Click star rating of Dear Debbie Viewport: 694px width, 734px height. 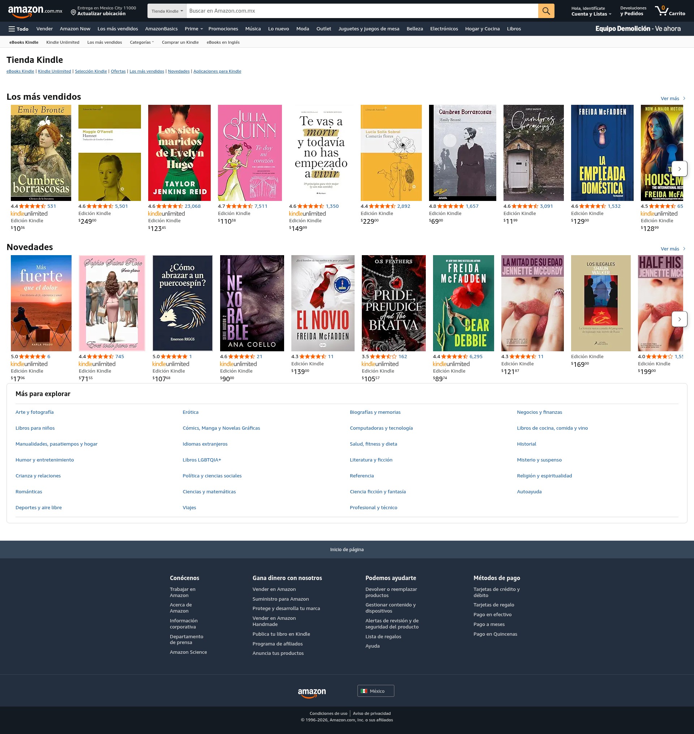(x=454, y=356)
